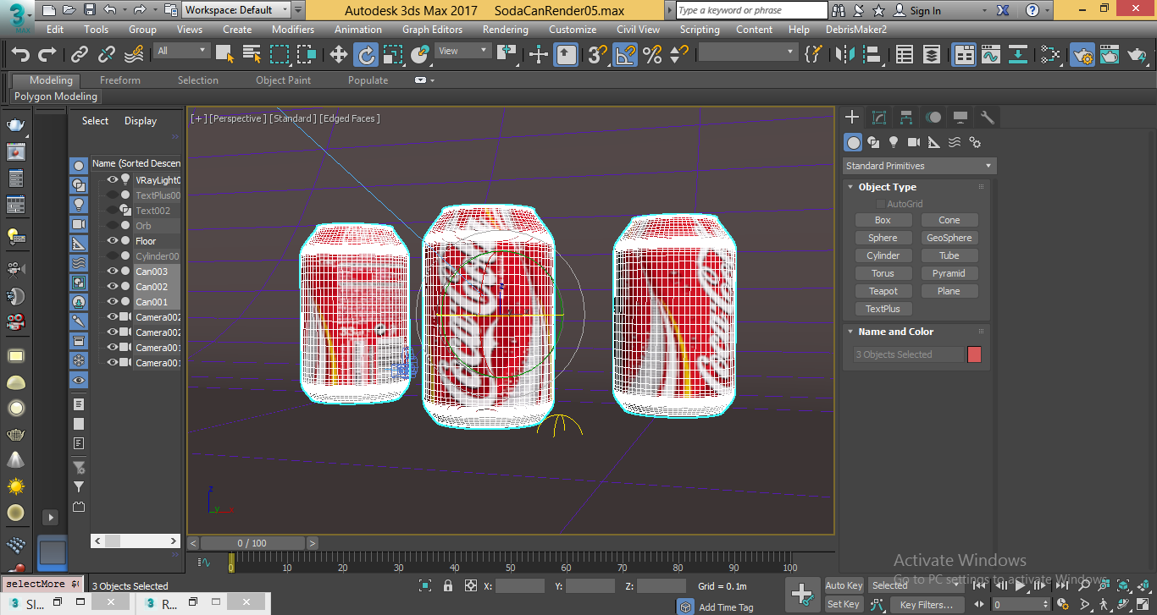Click the Teapot primitive button

883,291
